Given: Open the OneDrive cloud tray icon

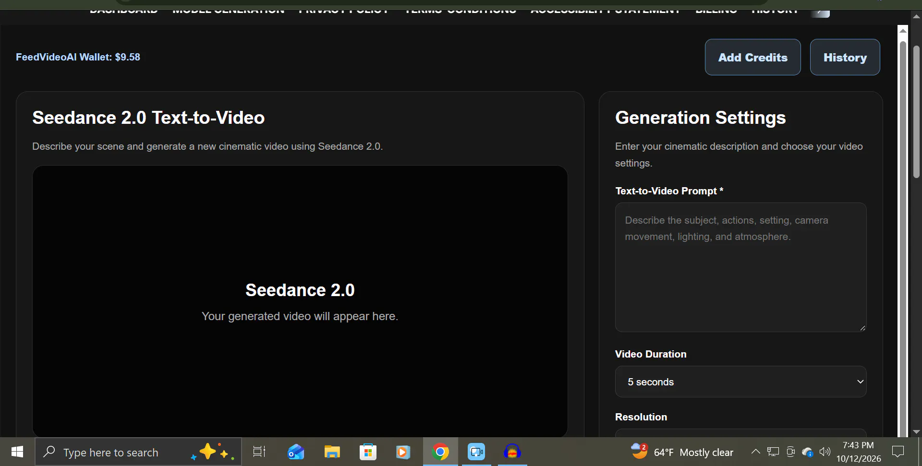Looking at the screenshot, I should pos(808,452).
